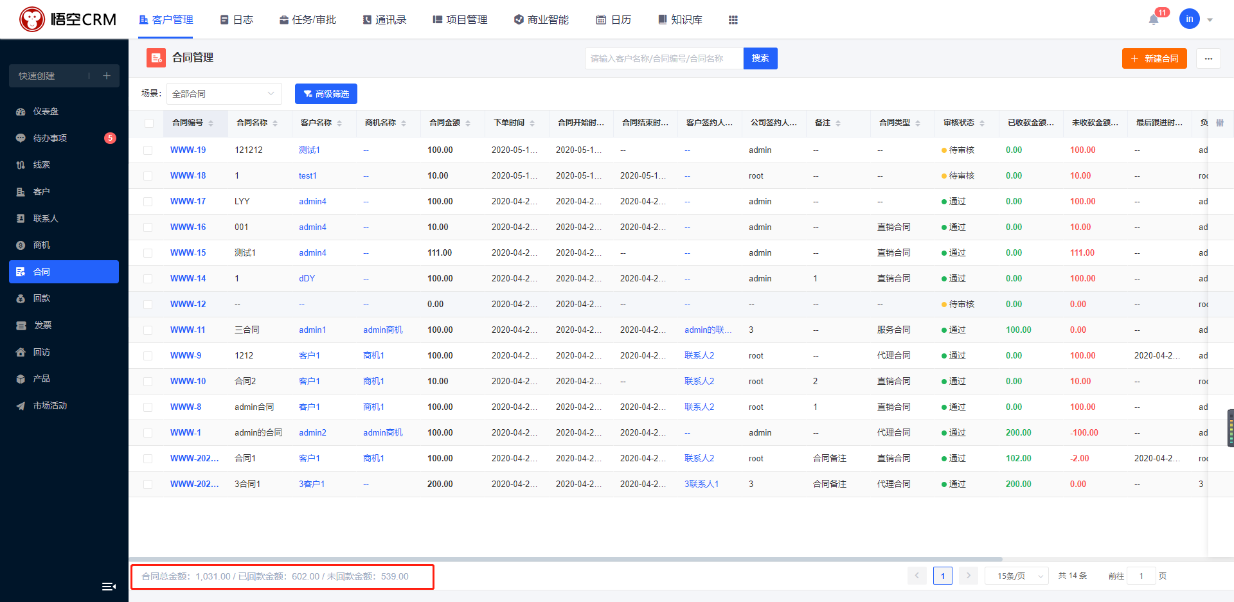Sort by 审核状态 column arrows

click(x=982, y=123)
